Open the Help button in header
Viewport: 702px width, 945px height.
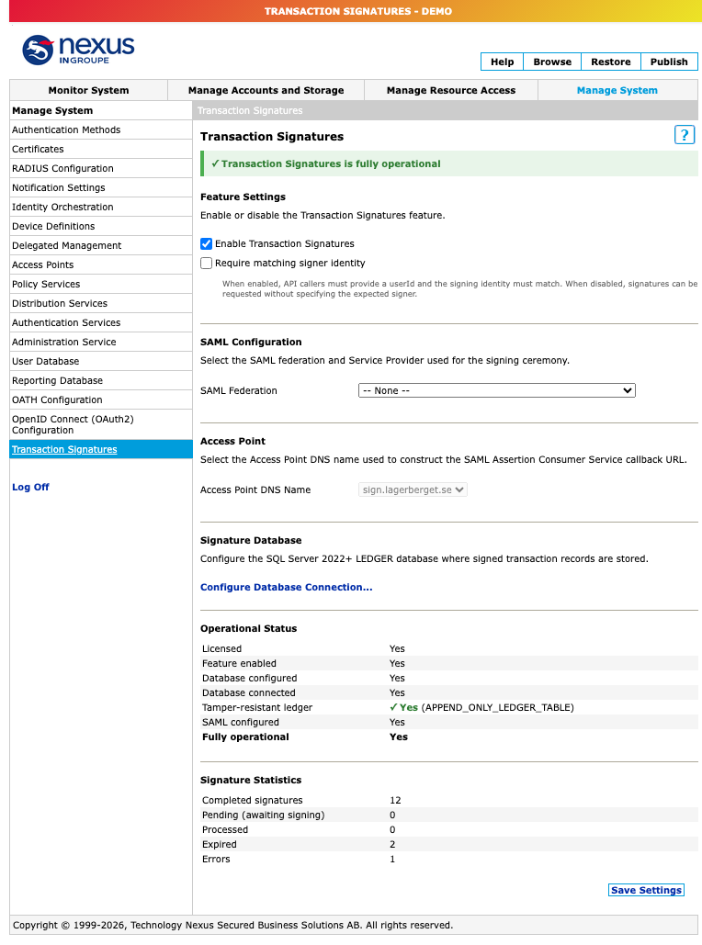pyautogui.click(x=503, y=62)
